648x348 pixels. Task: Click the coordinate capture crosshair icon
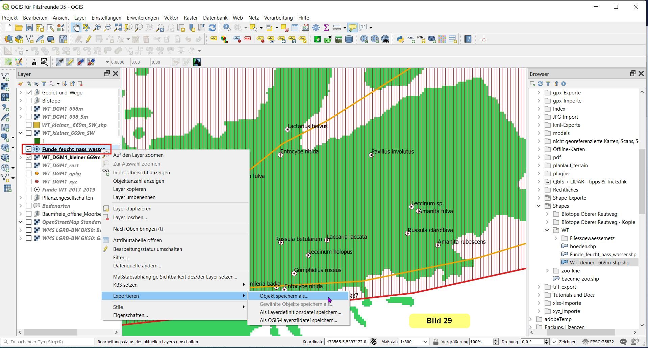coord(483,39)
